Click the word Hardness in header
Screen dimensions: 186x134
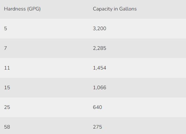[x=15, y=9]
